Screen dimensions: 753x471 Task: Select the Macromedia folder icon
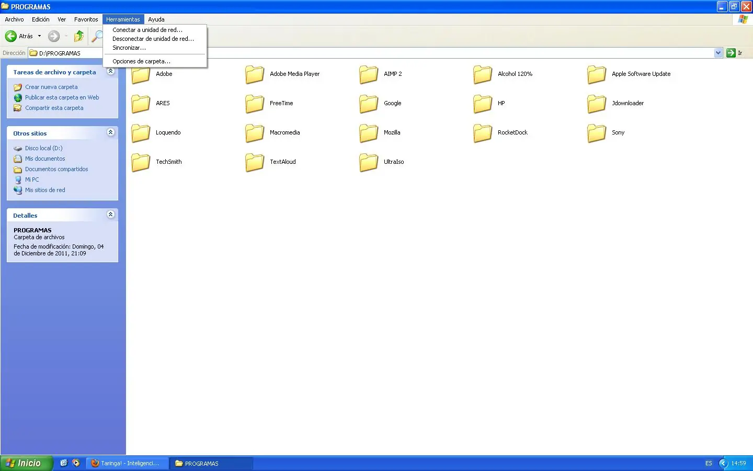click(x=255, y=133)
